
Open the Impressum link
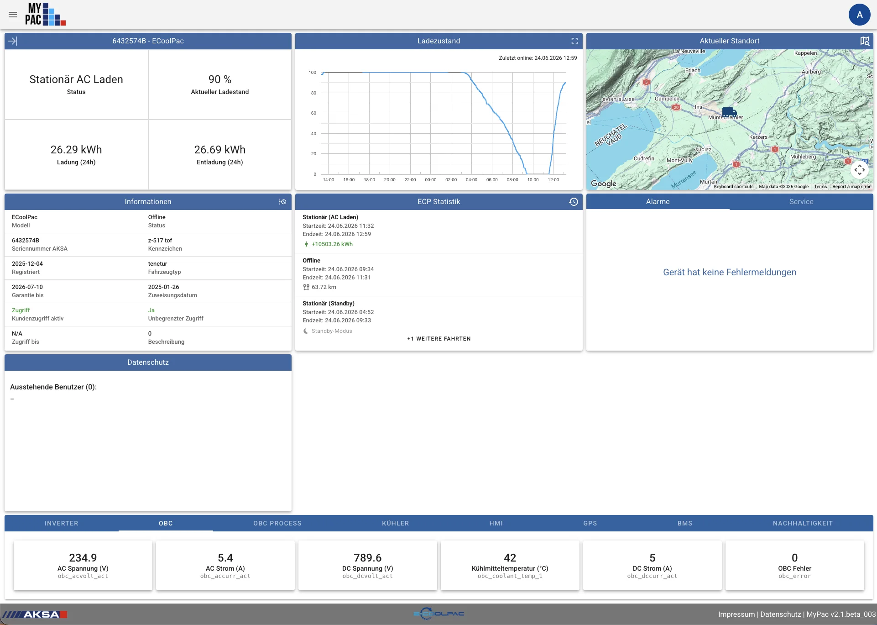(736, 614)
